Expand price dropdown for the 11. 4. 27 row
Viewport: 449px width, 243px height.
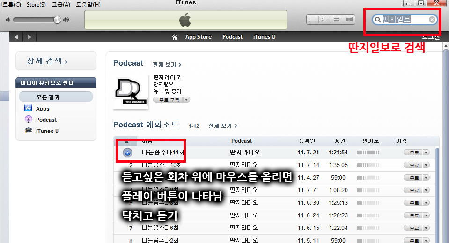pos(426,178)
